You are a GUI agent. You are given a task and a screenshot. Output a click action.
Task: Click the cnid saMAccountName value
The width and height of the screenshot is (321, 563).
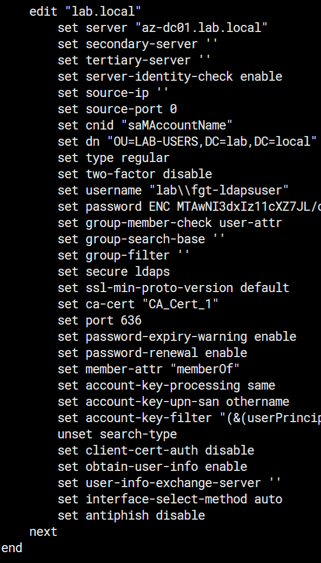pos(177,125)
